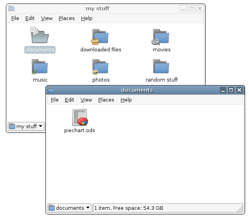Open the movies folder icon
The image size is (249, 218).
161,37
